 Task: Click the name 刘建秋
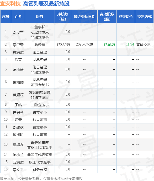pyautogui.click(x=18, y=127)
